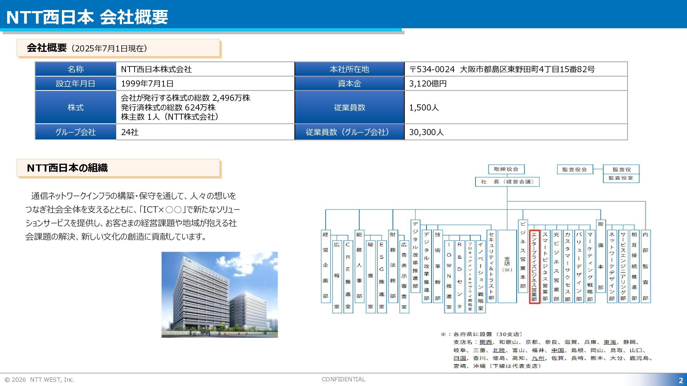Click the "経営企画部" org chart box
The height and width of the screenshot is (386, 687).
[x=326, y=266]
